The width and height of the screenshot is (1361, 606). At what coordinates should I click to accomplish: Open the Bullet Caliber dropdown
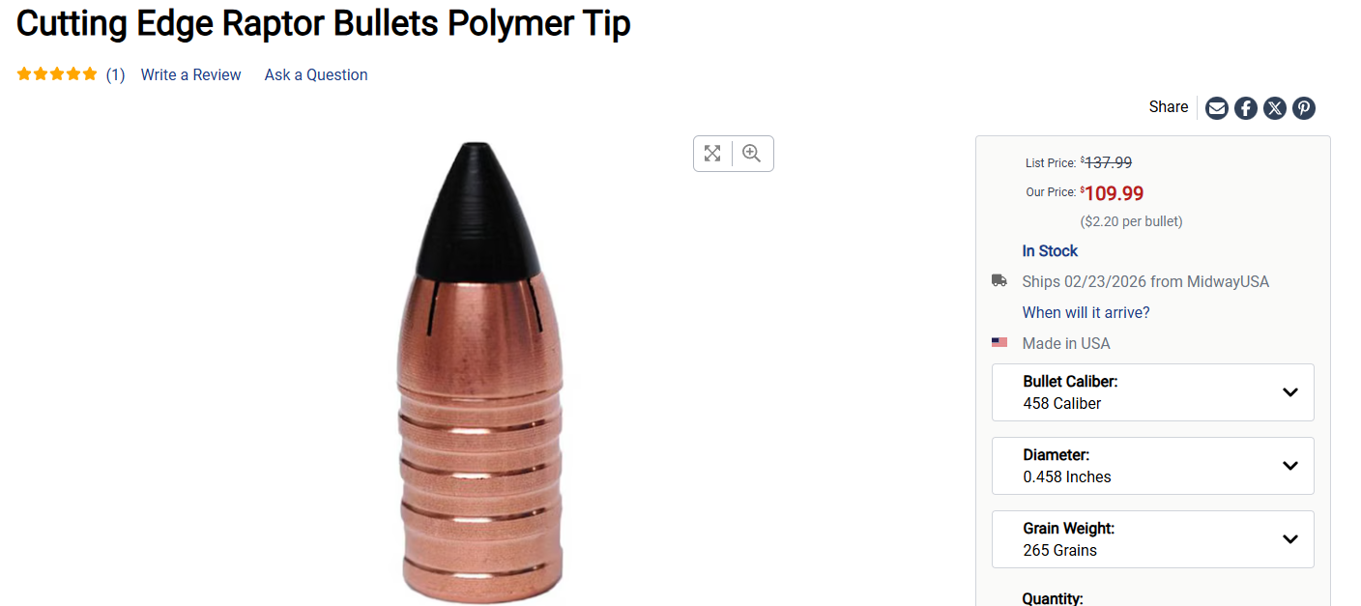tap(1152, 392)
